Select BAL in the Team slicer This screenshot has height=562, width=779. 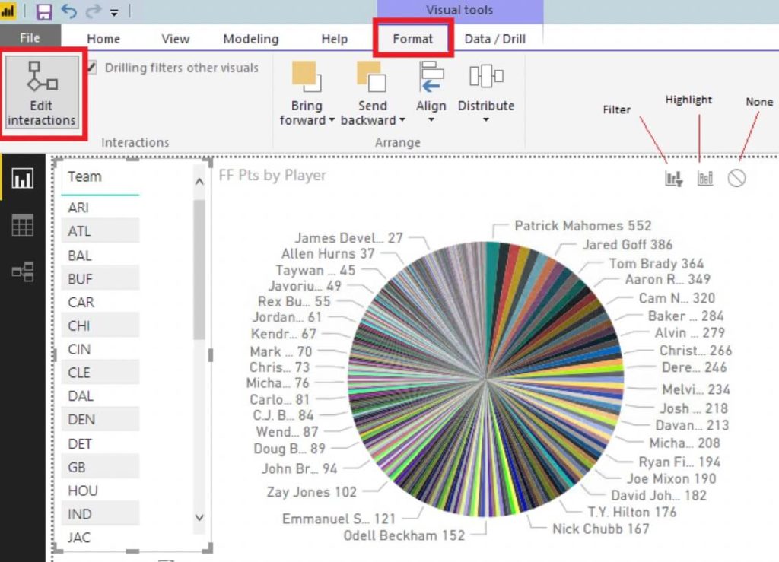pos(100,256)
